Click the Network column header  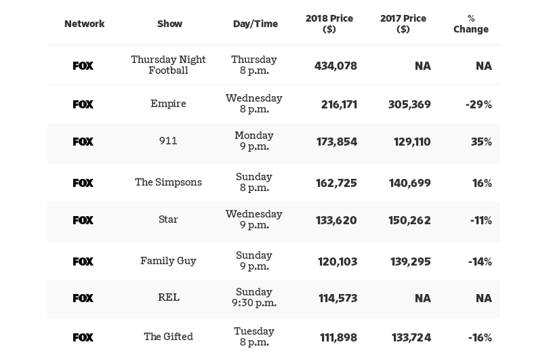click(x=84, y=24)
